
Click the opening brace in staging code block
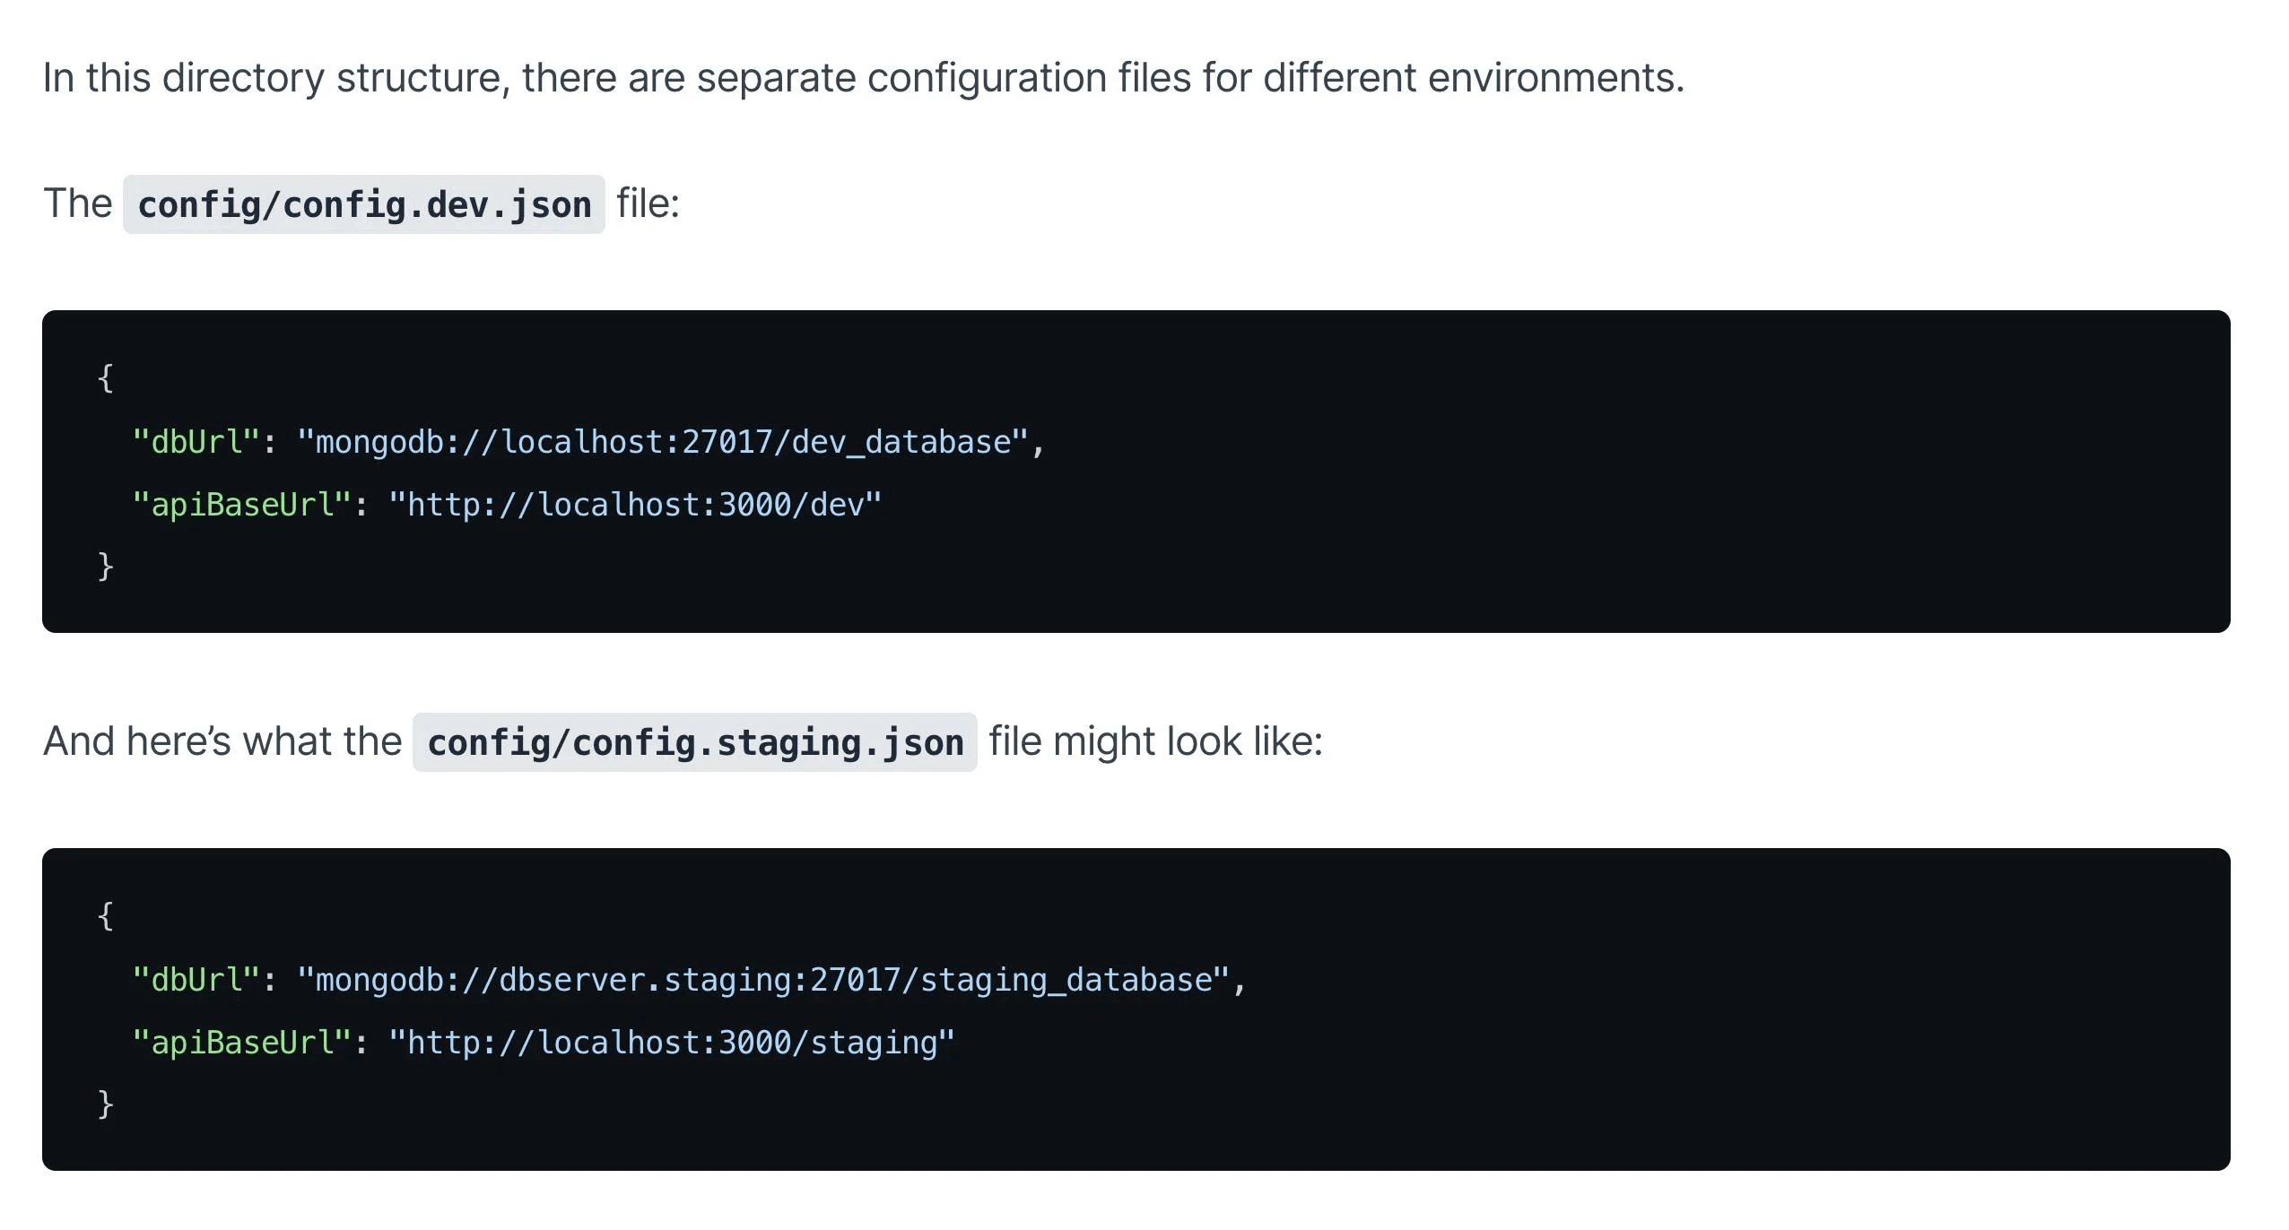(106, 916)
